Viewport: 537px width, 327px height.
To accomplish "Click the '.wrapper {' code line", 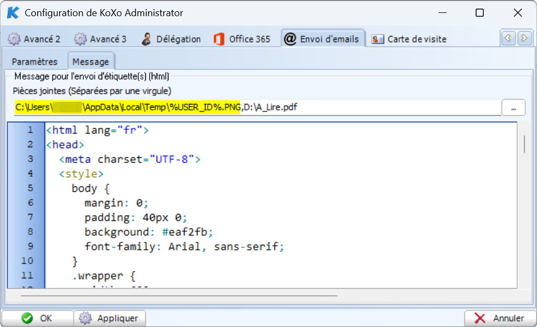I will point(104,276).
